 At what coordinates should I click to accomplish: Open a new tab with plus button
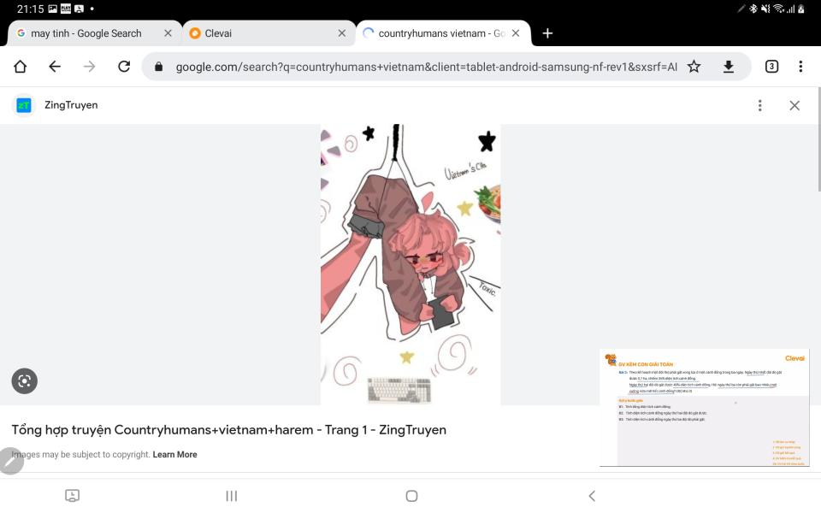(547, 33)
